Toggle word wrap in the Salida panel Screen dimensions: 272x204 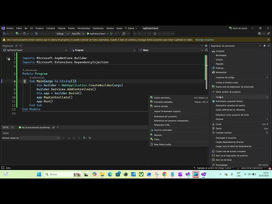point(84,138)
